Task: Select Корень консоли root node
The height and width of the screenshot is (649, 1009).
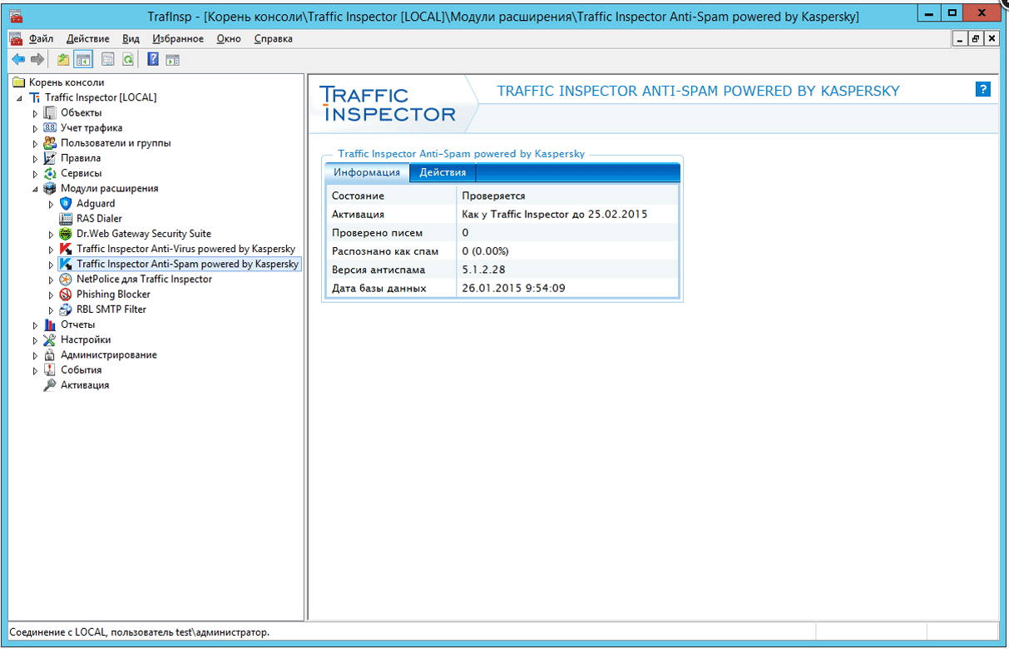Action: click(67, 82)
